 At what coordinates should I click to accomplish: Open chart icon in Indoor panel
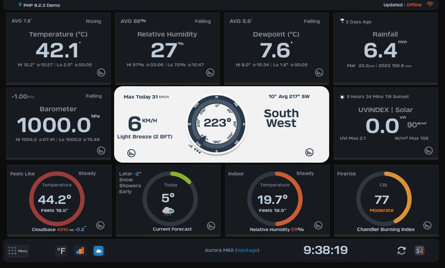click(319, 226)
